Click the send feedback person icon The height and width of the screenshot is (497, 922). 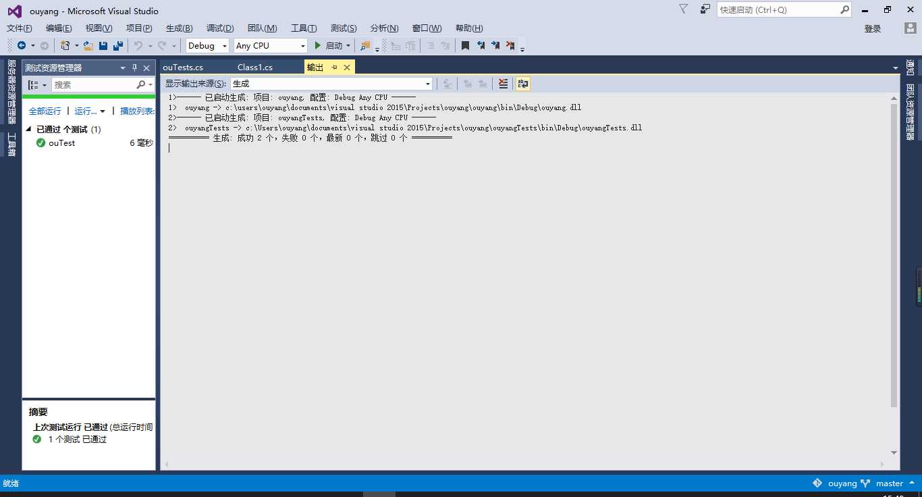[705, 9]
